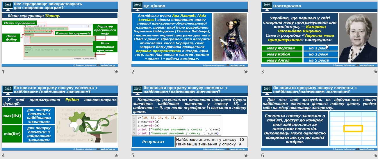
Task: Click the transition star icon under slide 4
Action: [x=116, y=156]
